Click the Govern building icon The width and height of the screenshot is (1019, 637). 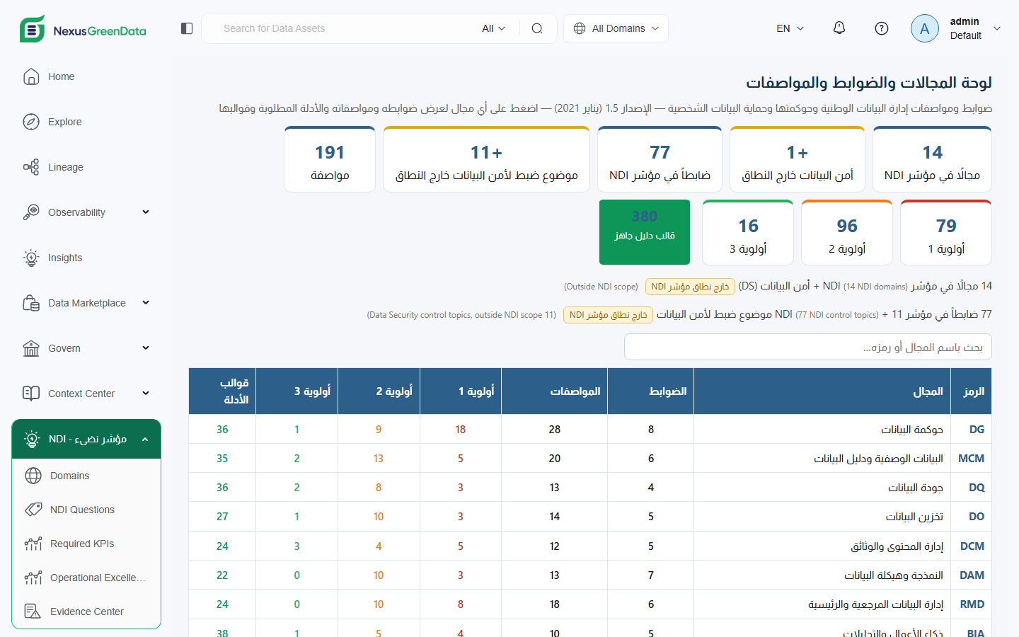point(31,348)
